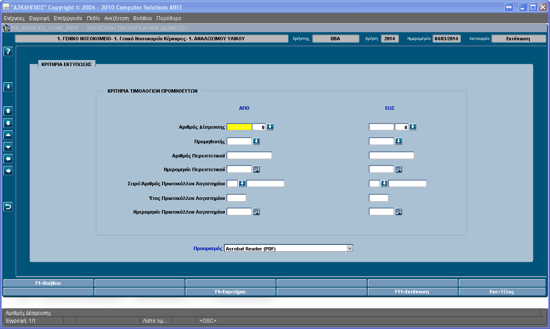The width and height of the screenshot is (550, 329).
Task: Open the Εγγραφή menu
Action: 39,18
